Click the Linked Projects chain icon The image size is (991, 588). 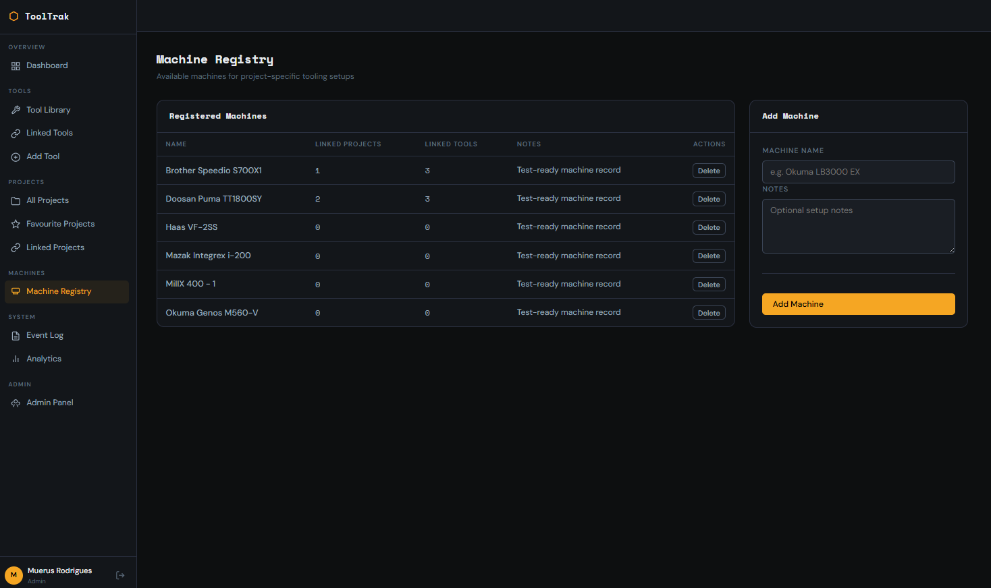coord(16,248)
